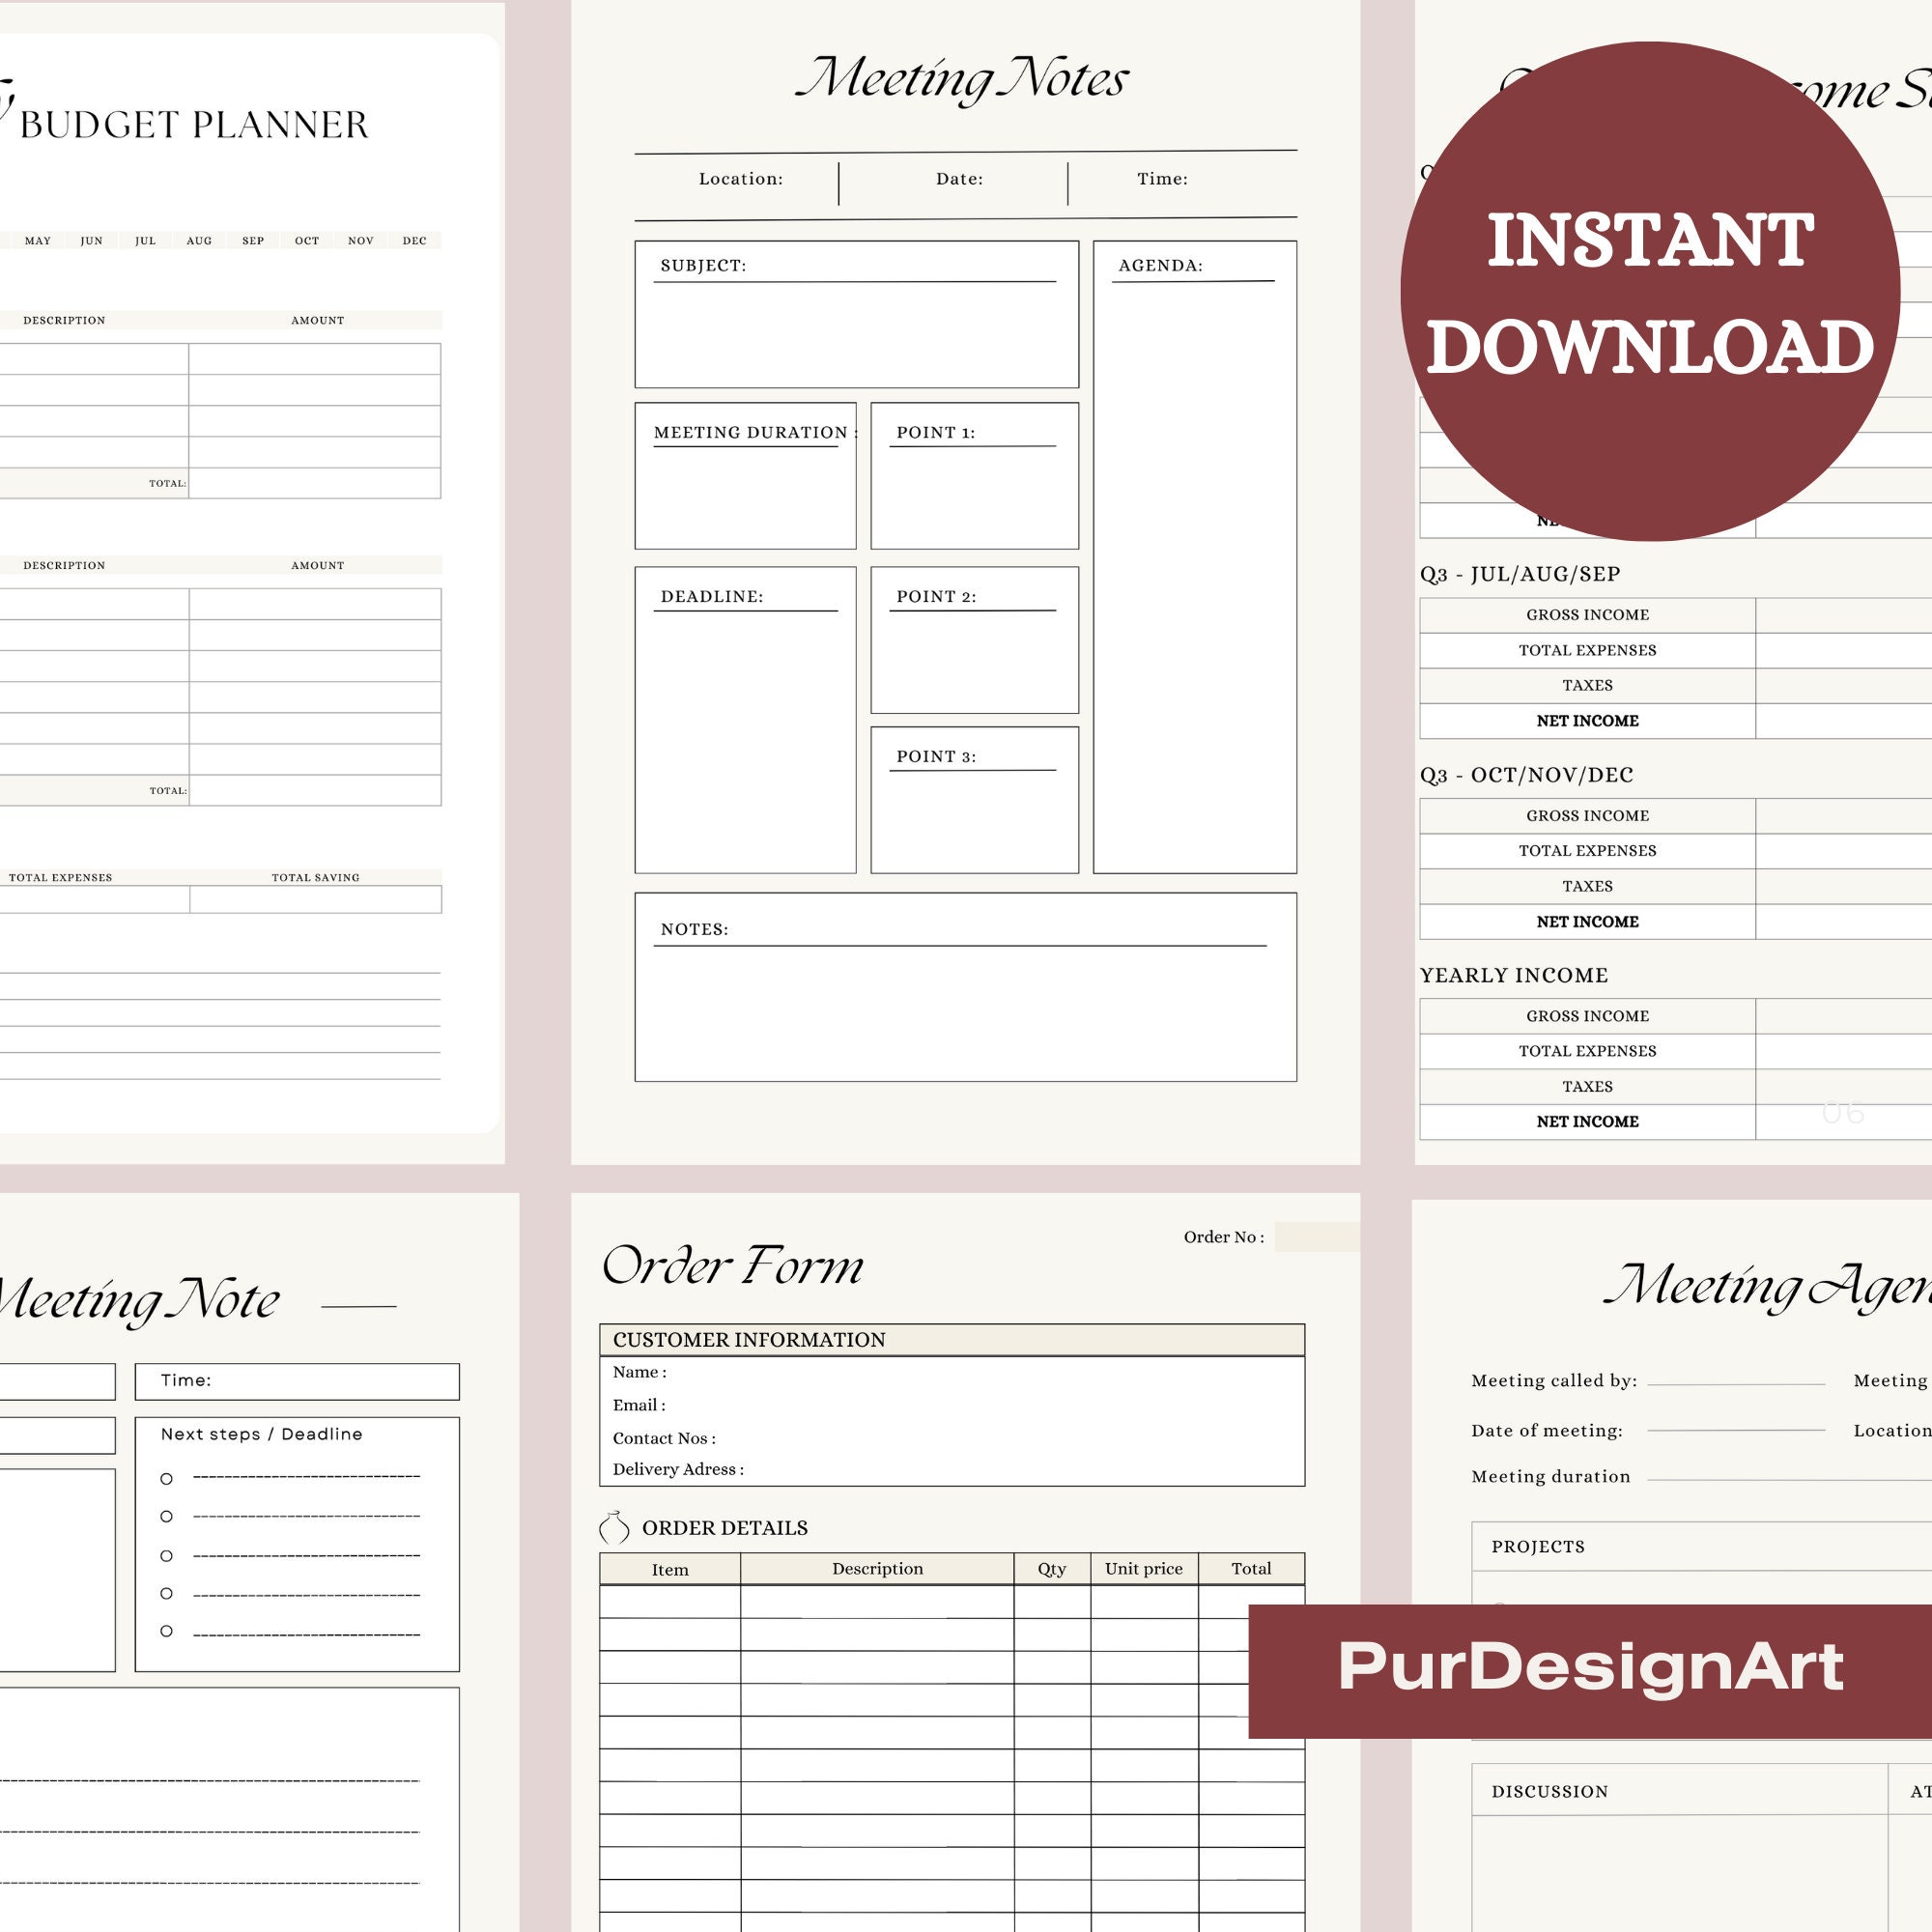Click the DISCUSSION header on Meeting Agenda
Image resolution: width=1932 pixels, height=1932 pixels.
point(1548,1791)
